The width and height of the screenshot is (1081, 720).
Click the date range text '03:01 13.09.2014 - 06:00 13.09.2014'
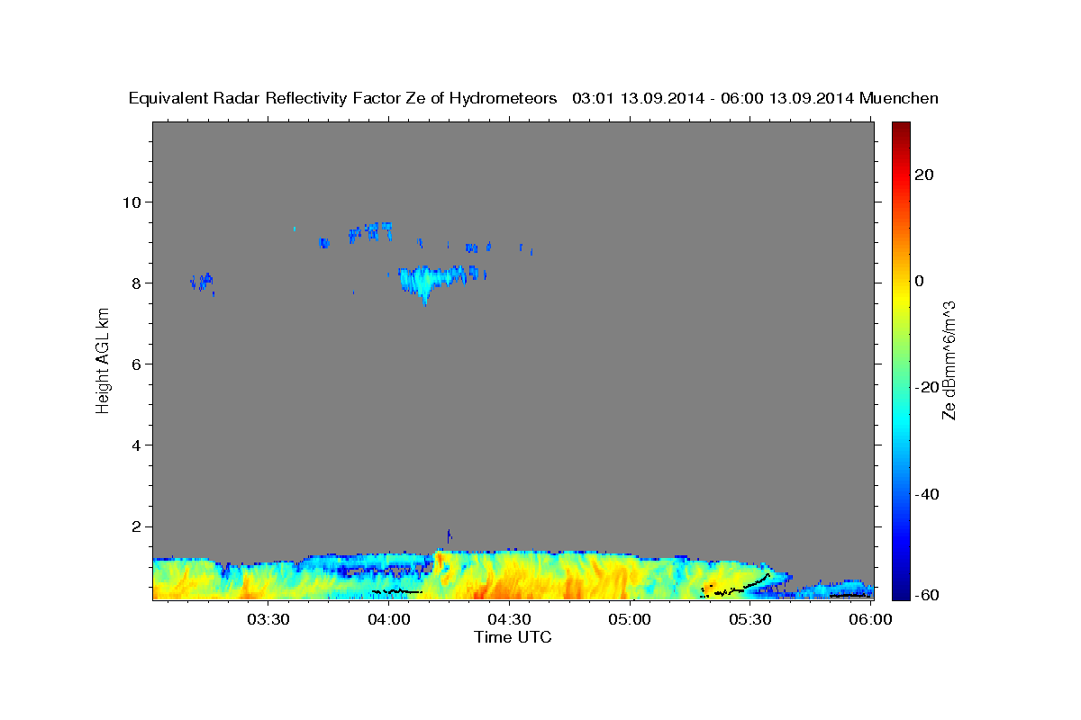[713, 98]
